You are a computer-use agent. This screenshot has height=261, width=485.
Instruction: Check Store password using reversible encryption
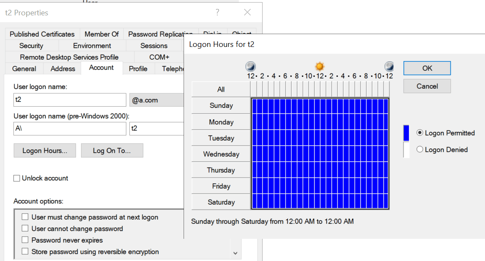tap(25, 251)
